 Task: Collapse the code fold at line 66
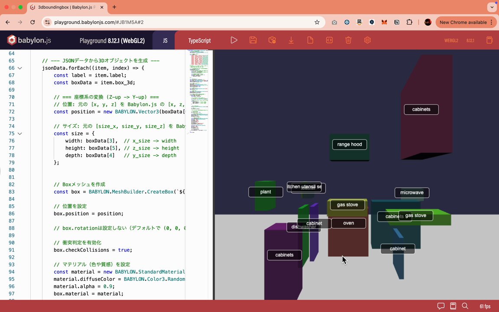pos(20,68)
